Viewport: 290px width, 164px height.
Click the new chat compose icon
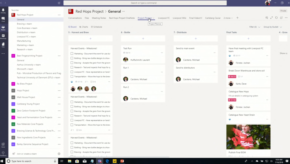[59, 3]
